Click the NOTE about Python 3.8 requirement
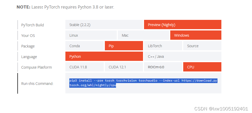The image size is (252, 113). 65,7
